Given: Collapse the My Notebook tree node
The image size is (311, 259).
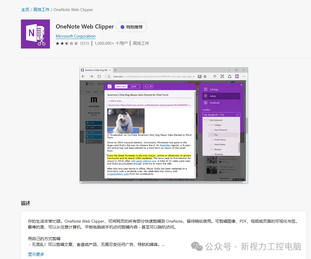Looking at the screenshot, I should click(x=204, y=120).
